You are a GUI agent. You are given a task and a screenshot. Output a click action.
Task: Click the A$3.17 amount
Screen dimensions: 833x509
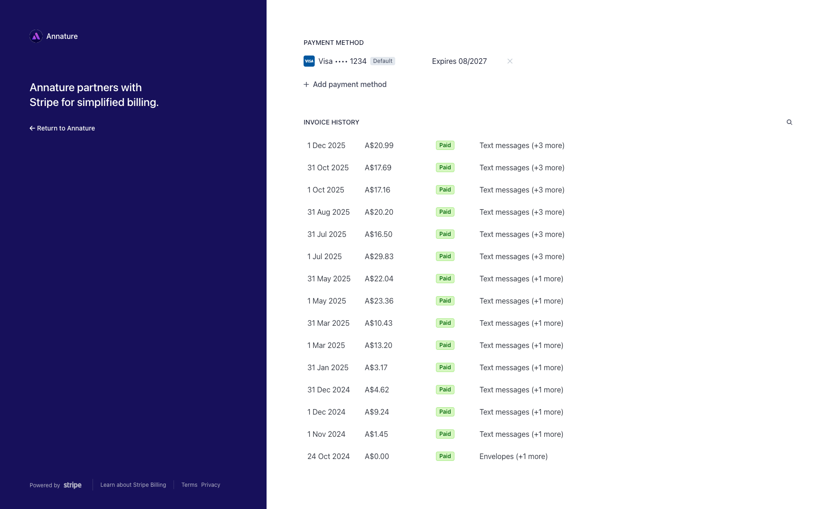coord(376,367)
